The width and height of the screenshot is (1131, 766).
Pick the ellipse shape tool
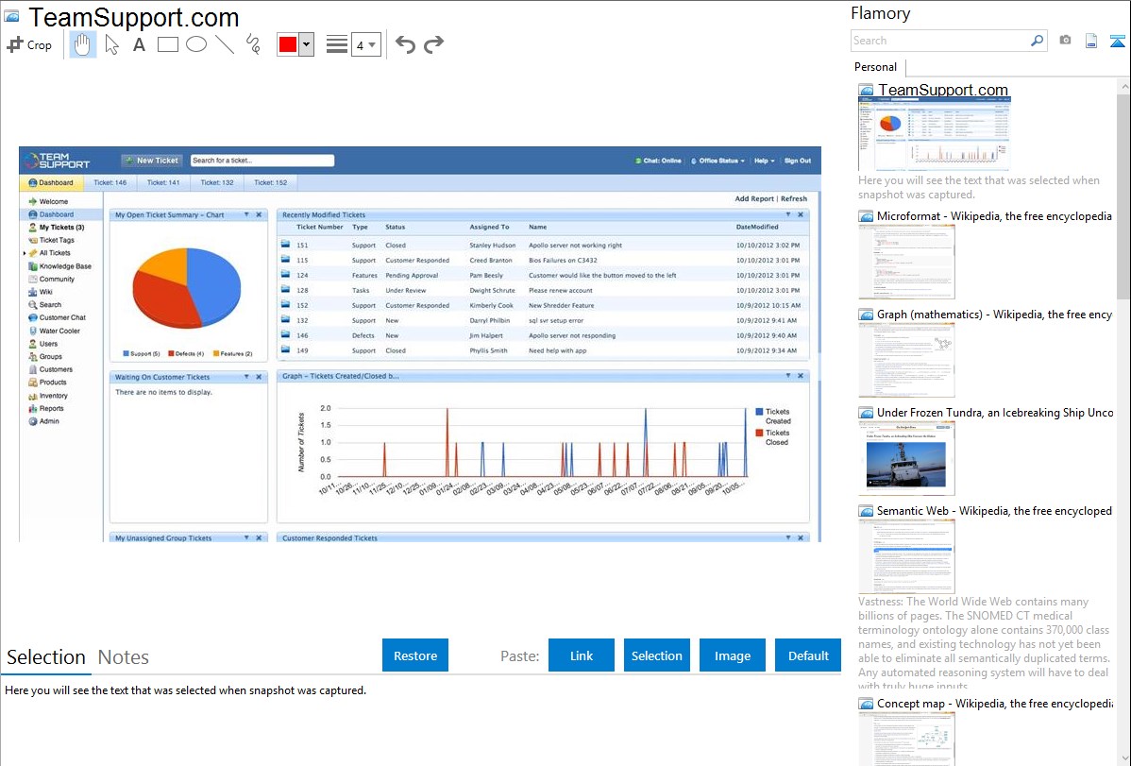(x=196, y=44)
